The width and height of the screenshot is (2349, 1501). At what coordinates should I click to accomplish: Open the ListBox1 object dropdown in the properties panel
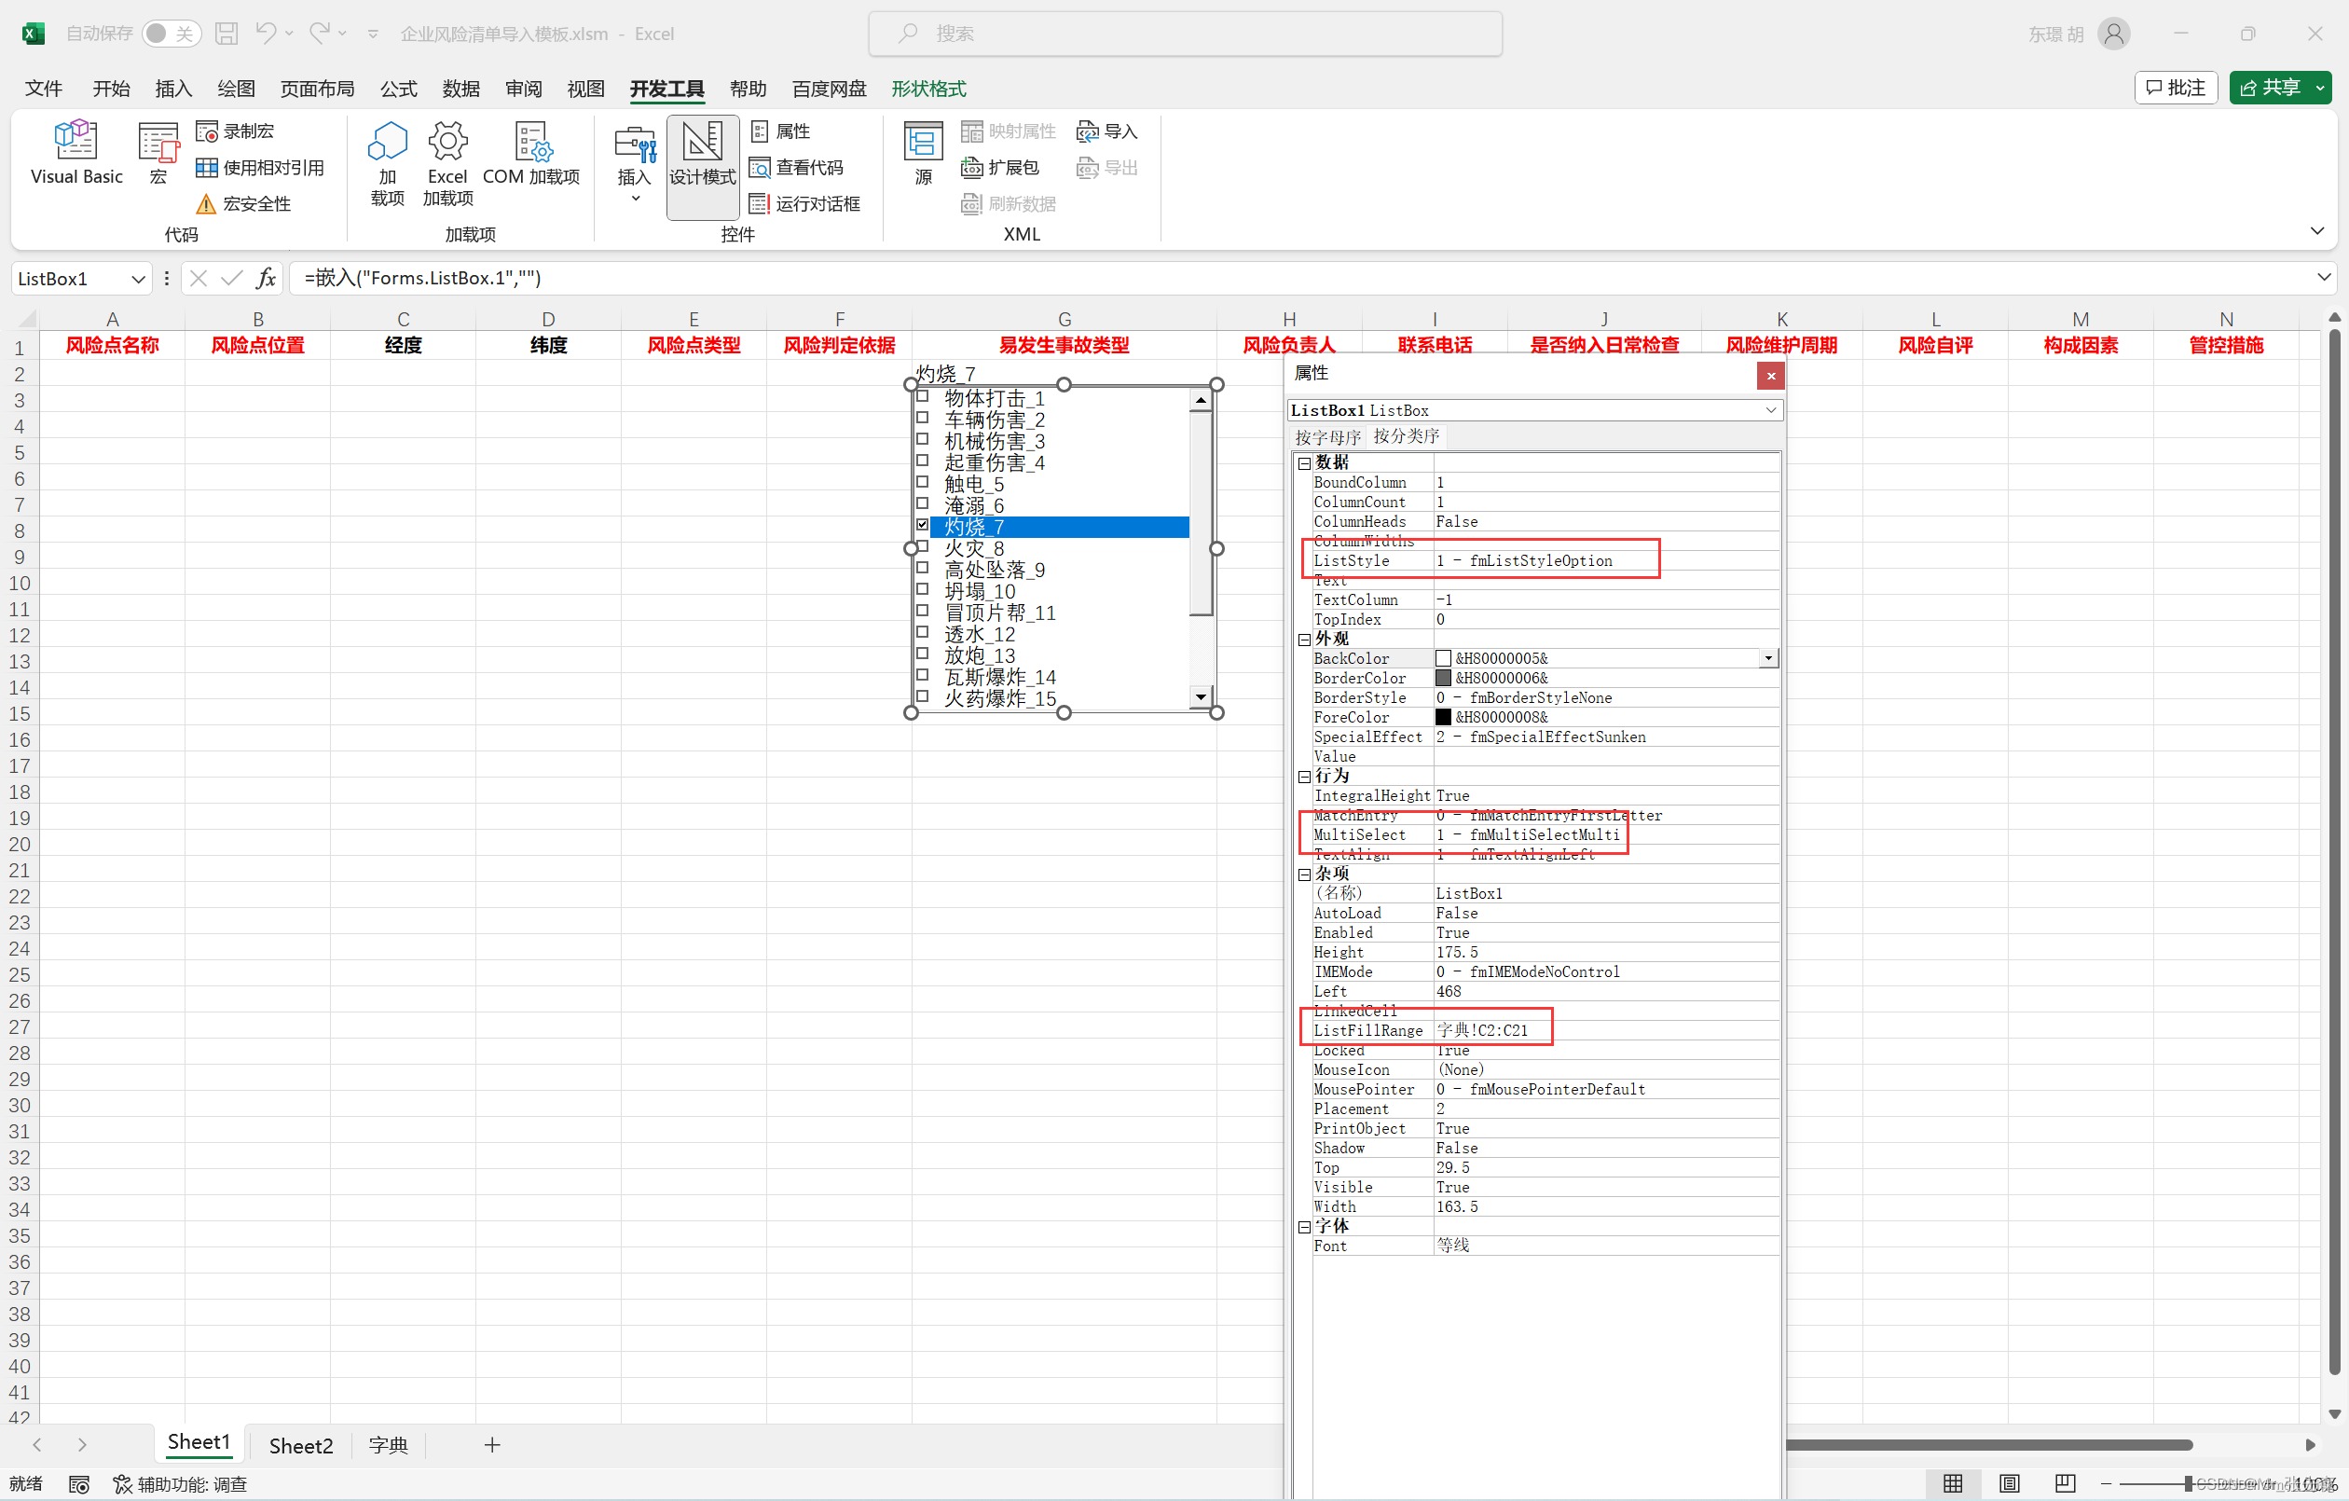point(1769,410)
